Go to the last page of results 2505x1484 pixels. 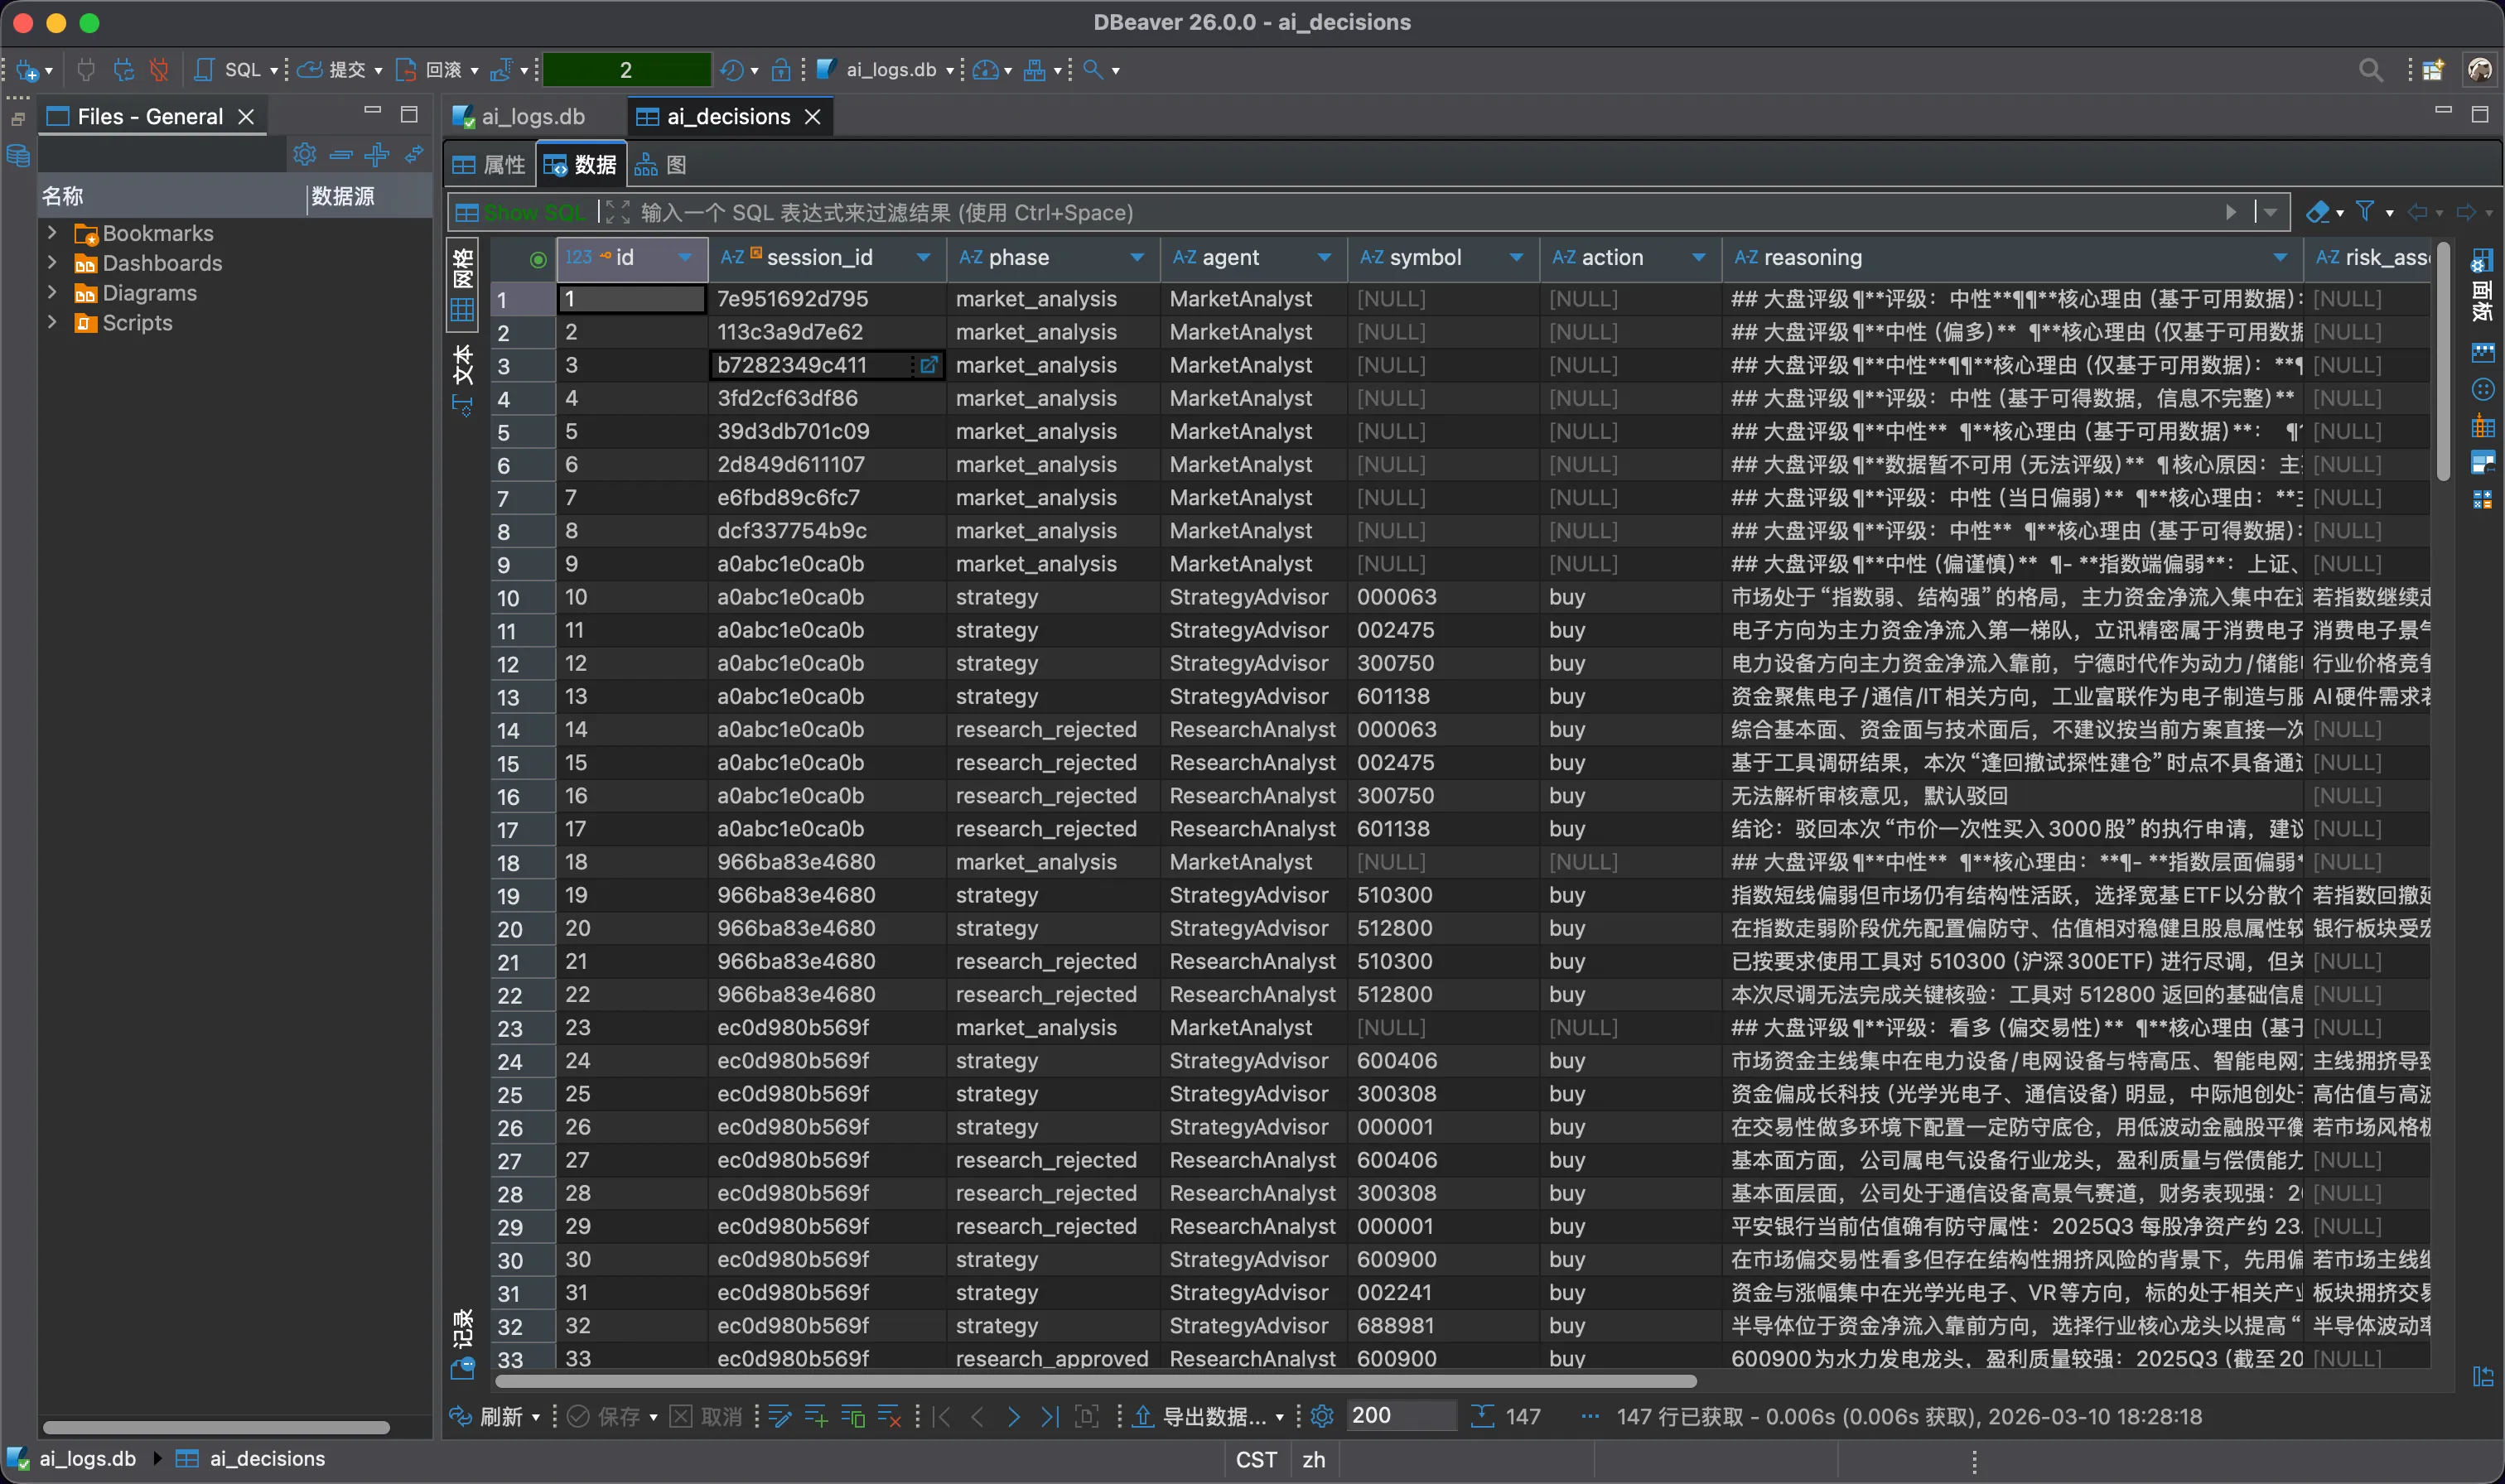click(x=1049, y=1416)
